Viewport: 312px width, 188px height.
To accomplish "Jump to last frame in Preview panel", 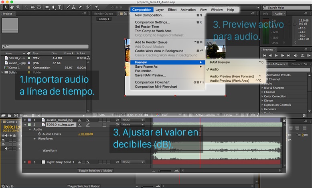I will tap(288, 55).
